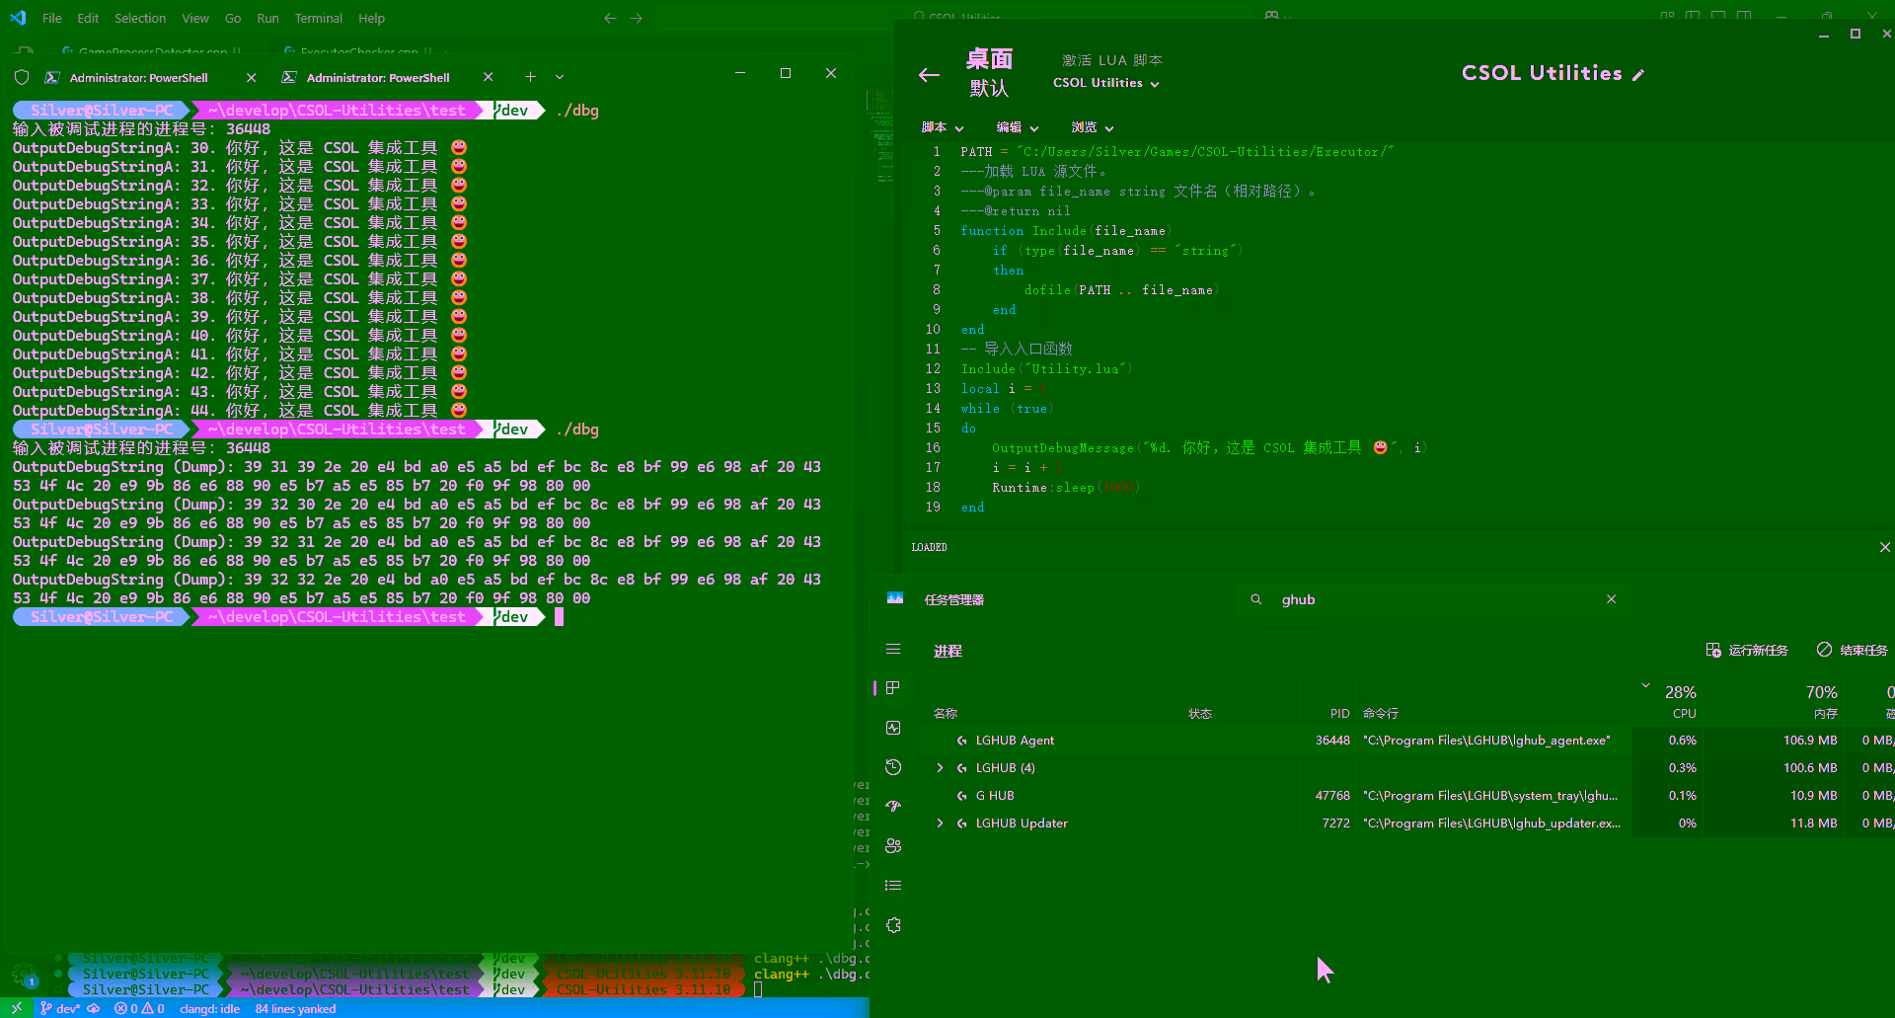The image size is (1895, 1018).
Task: Open Task Manager users page icon
Action: [893, 846]
